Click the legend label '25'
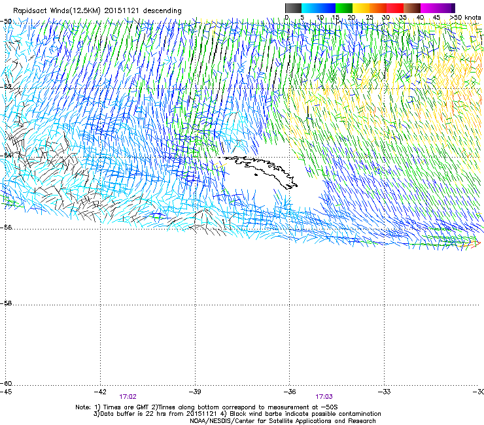Screen dimensions: 484x425 pos(370,18)
